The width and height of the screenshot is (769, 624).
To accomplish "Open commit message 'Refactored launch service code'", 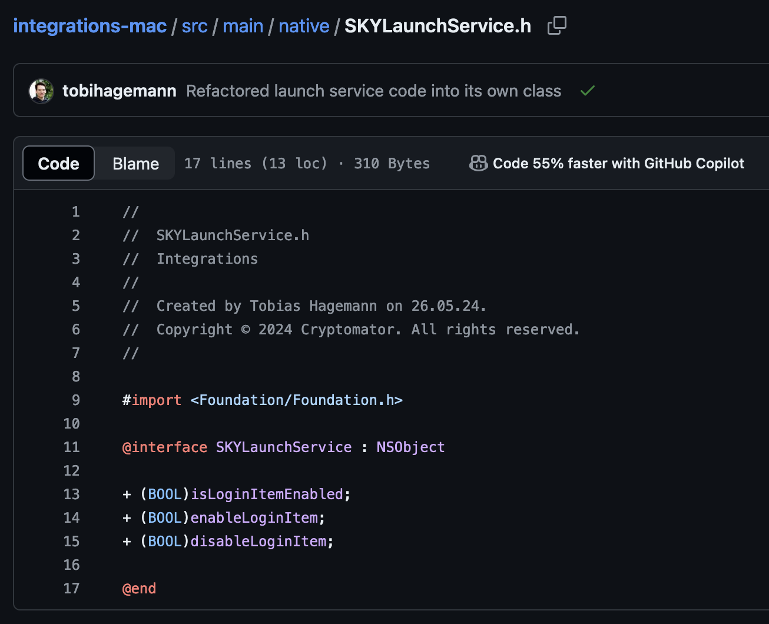I will click(x=373, y=91).
